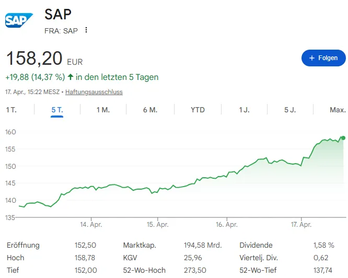Open the Haftungsausschluss disclaimer link
The image size is (348, 278).
point(94,92)
